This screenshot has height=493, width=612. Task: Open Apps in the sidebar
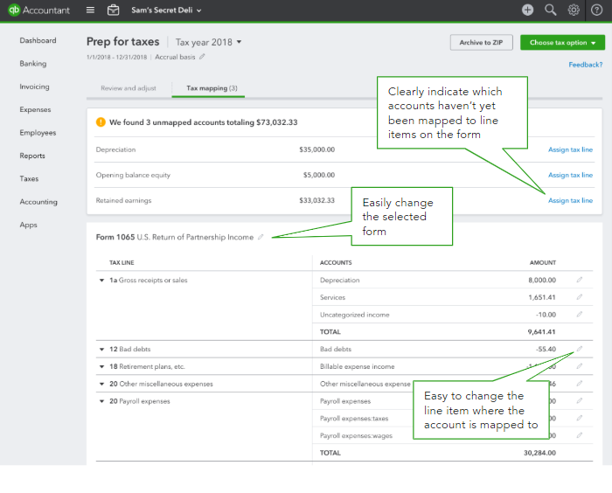click(x=29, y=225)
